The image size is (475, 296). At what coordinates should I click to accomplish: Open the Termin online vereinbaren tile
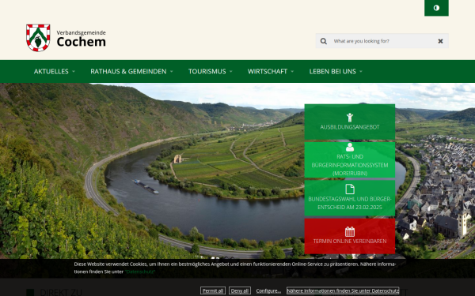click(x=350, y=236)
